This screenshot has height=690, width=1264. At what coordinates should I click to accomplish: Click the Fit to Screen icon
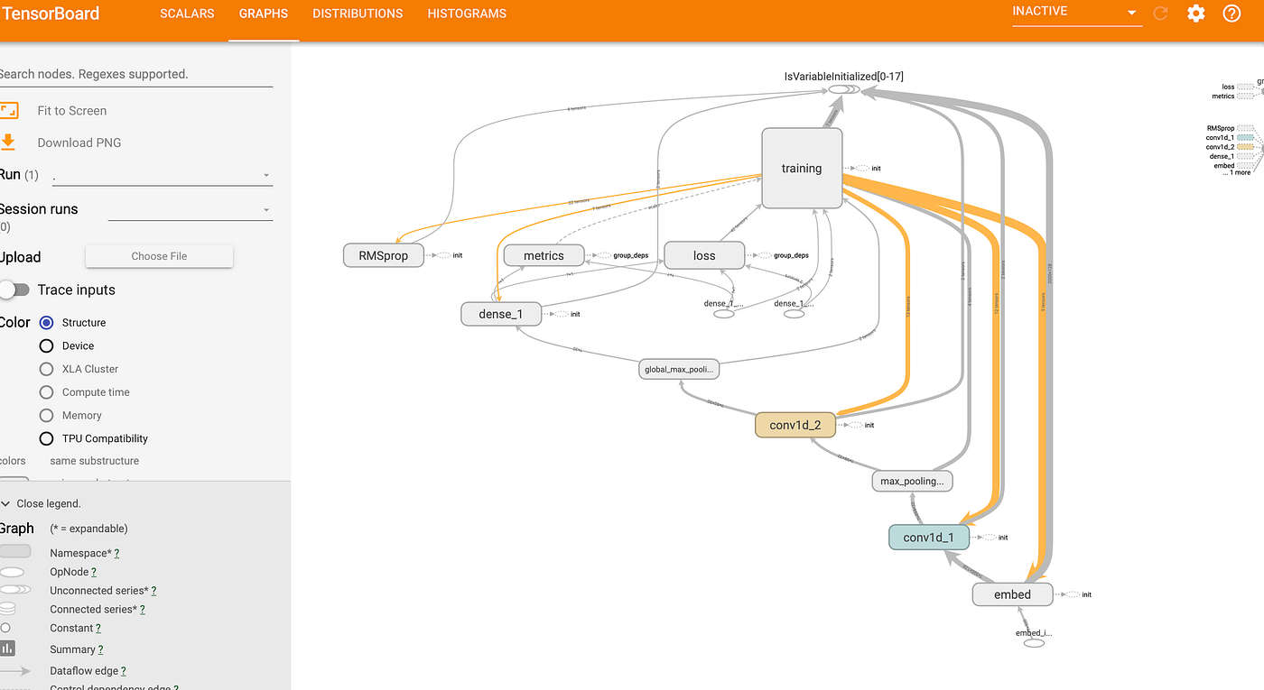click(x=11, y=110)
